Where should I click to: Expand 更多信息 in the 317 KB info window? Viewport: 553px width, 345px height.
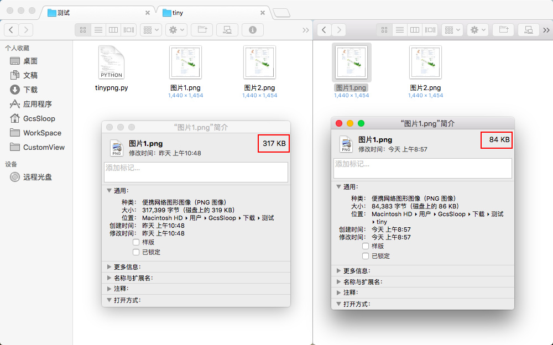tap(109, 267)
